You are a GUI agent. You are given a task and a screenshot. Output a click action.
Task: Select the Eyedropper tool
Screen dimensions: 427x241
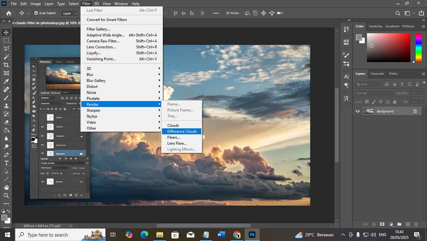pyautogui.click(x=6, y=81)
